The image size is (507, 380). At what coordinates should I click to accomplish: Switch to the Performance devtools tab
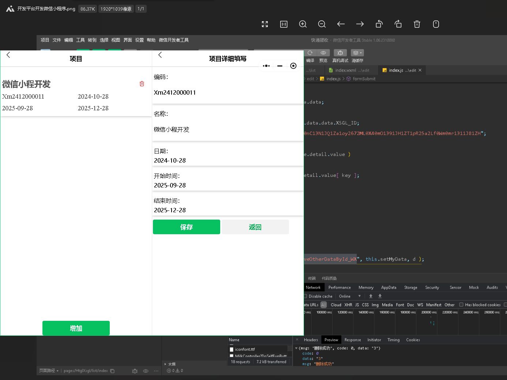pyautogui.click(x=339, y=288)
